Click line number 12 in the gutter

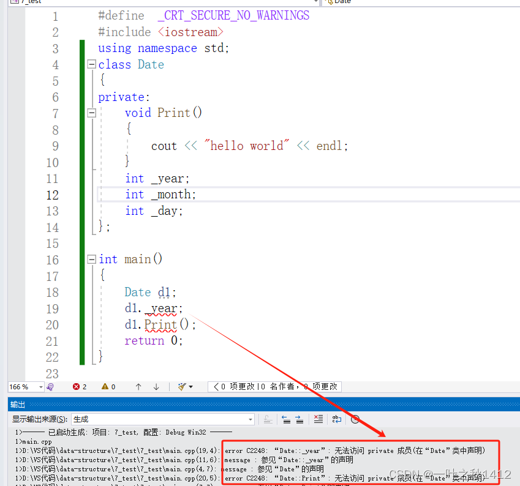(x=53, y=195)
